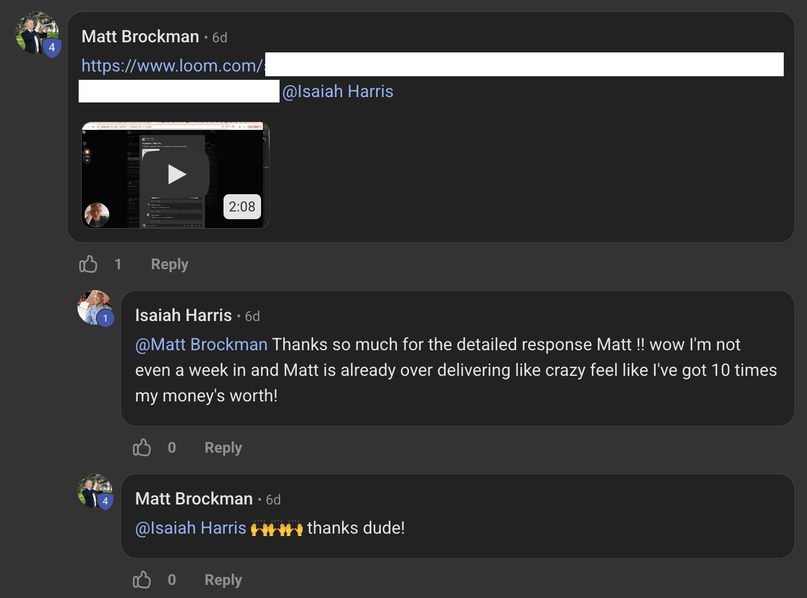Viewport: 807px width, 598px height.
Task: Like Isaiah Harris's thank-you reply
Action: click(142, 447)
